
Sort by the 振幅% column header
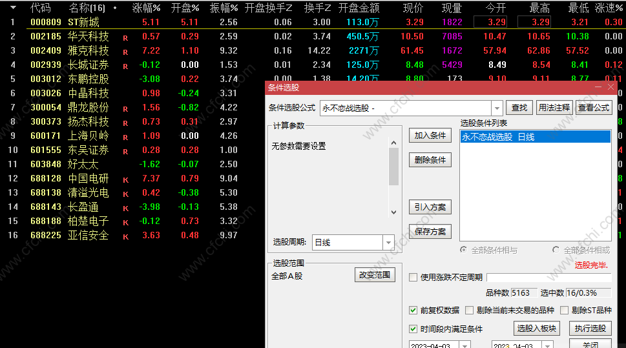click(x=224, y=8)
